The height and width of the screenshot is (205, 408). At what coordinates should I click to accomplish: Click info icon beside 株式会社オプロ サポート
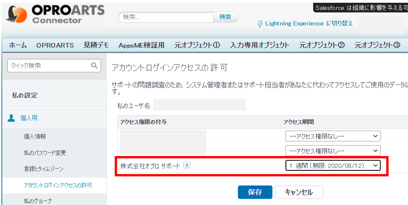point(186,165)
